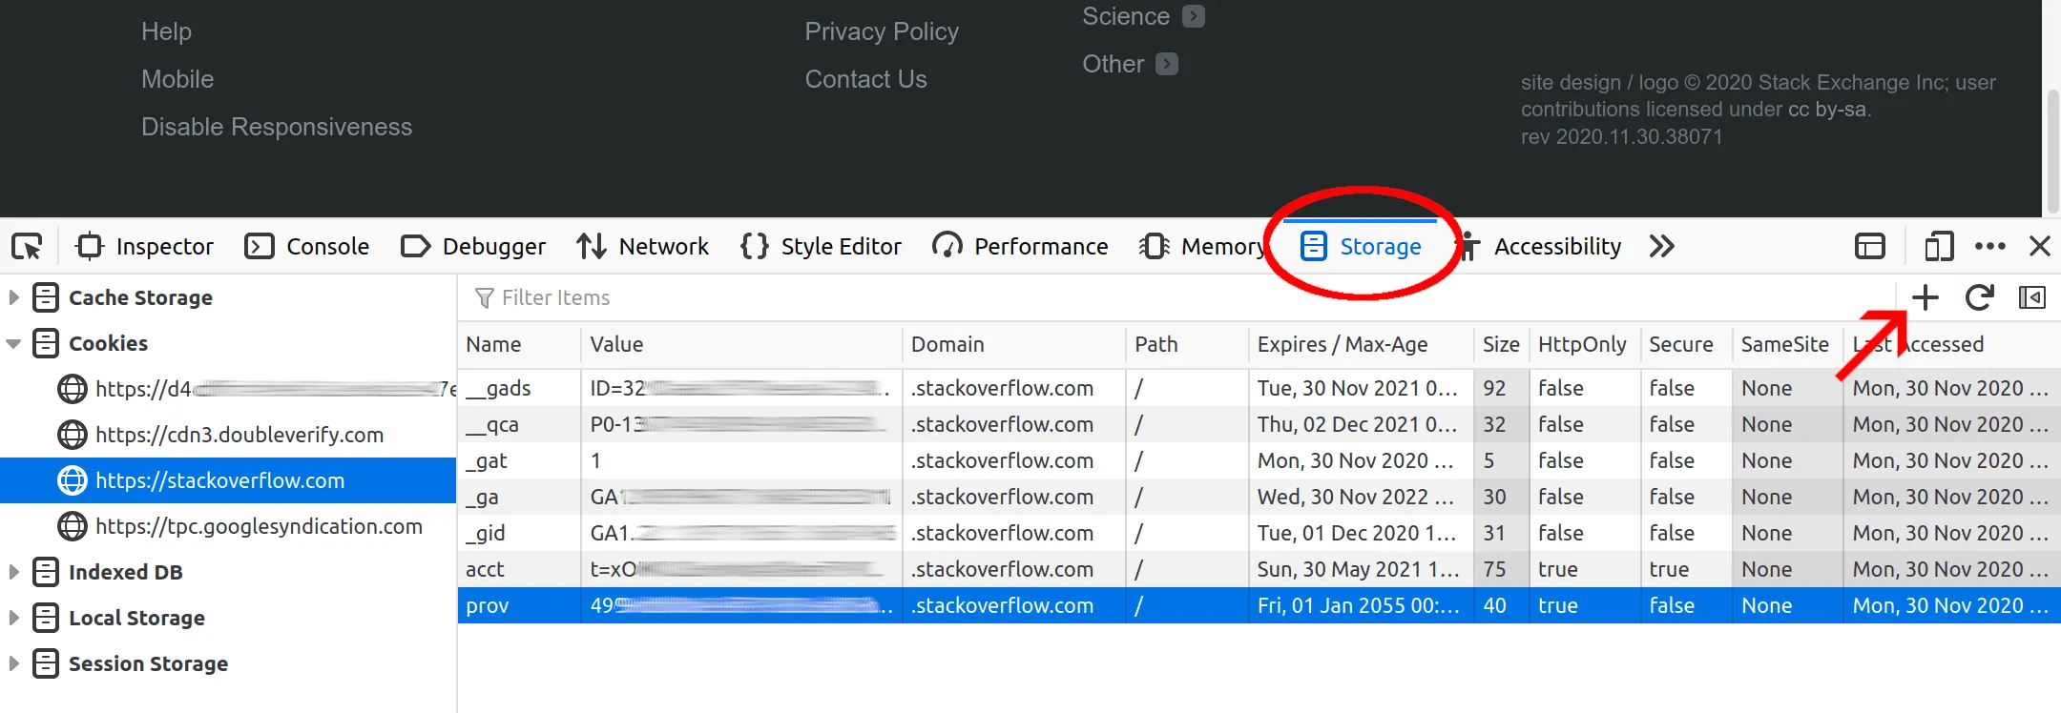Refresh the storage items list
The height and width of the screenshot is (713, 2061).
(1979, 298)
